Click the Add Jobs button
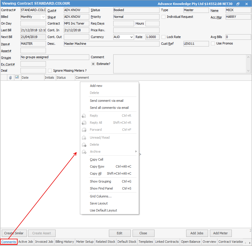The height and width of the screenshot is (246, 252). click(x=197, y=233)
